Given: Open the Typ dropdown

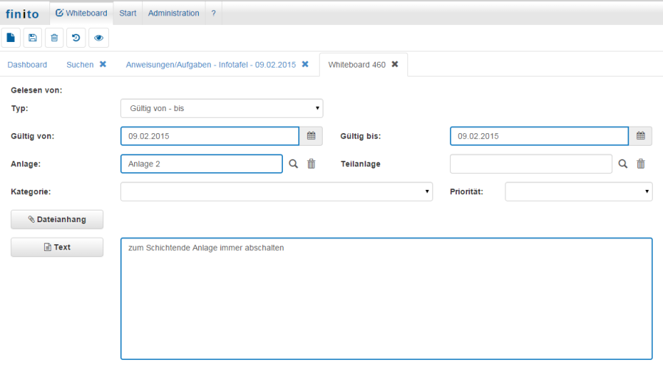Looking at the screenshot, I should (x=222, y=108).
